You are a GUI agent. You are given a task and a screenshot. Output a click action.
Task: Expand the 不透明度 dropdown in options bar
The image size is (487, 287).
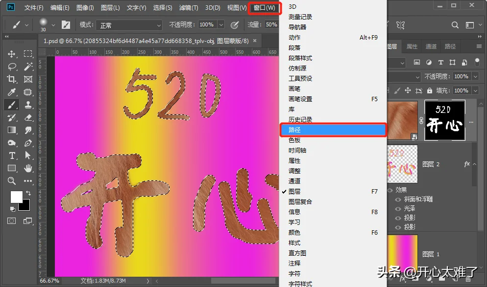(221, 25)
